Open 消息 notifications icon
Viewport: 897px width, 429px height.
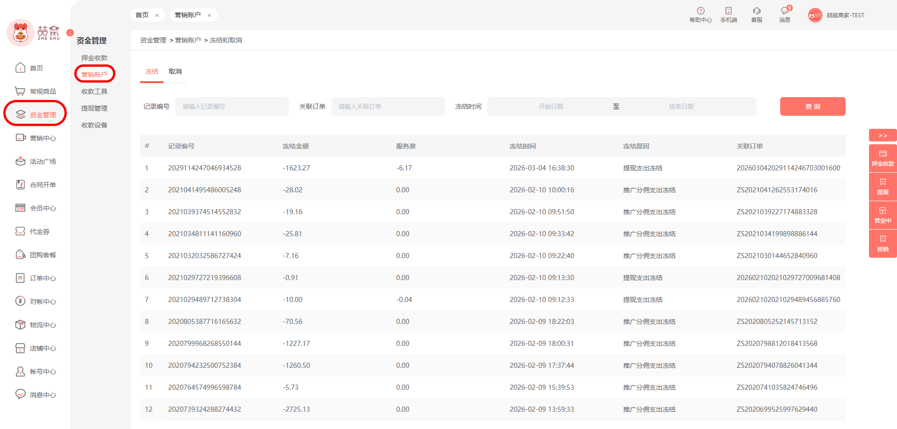784,11
